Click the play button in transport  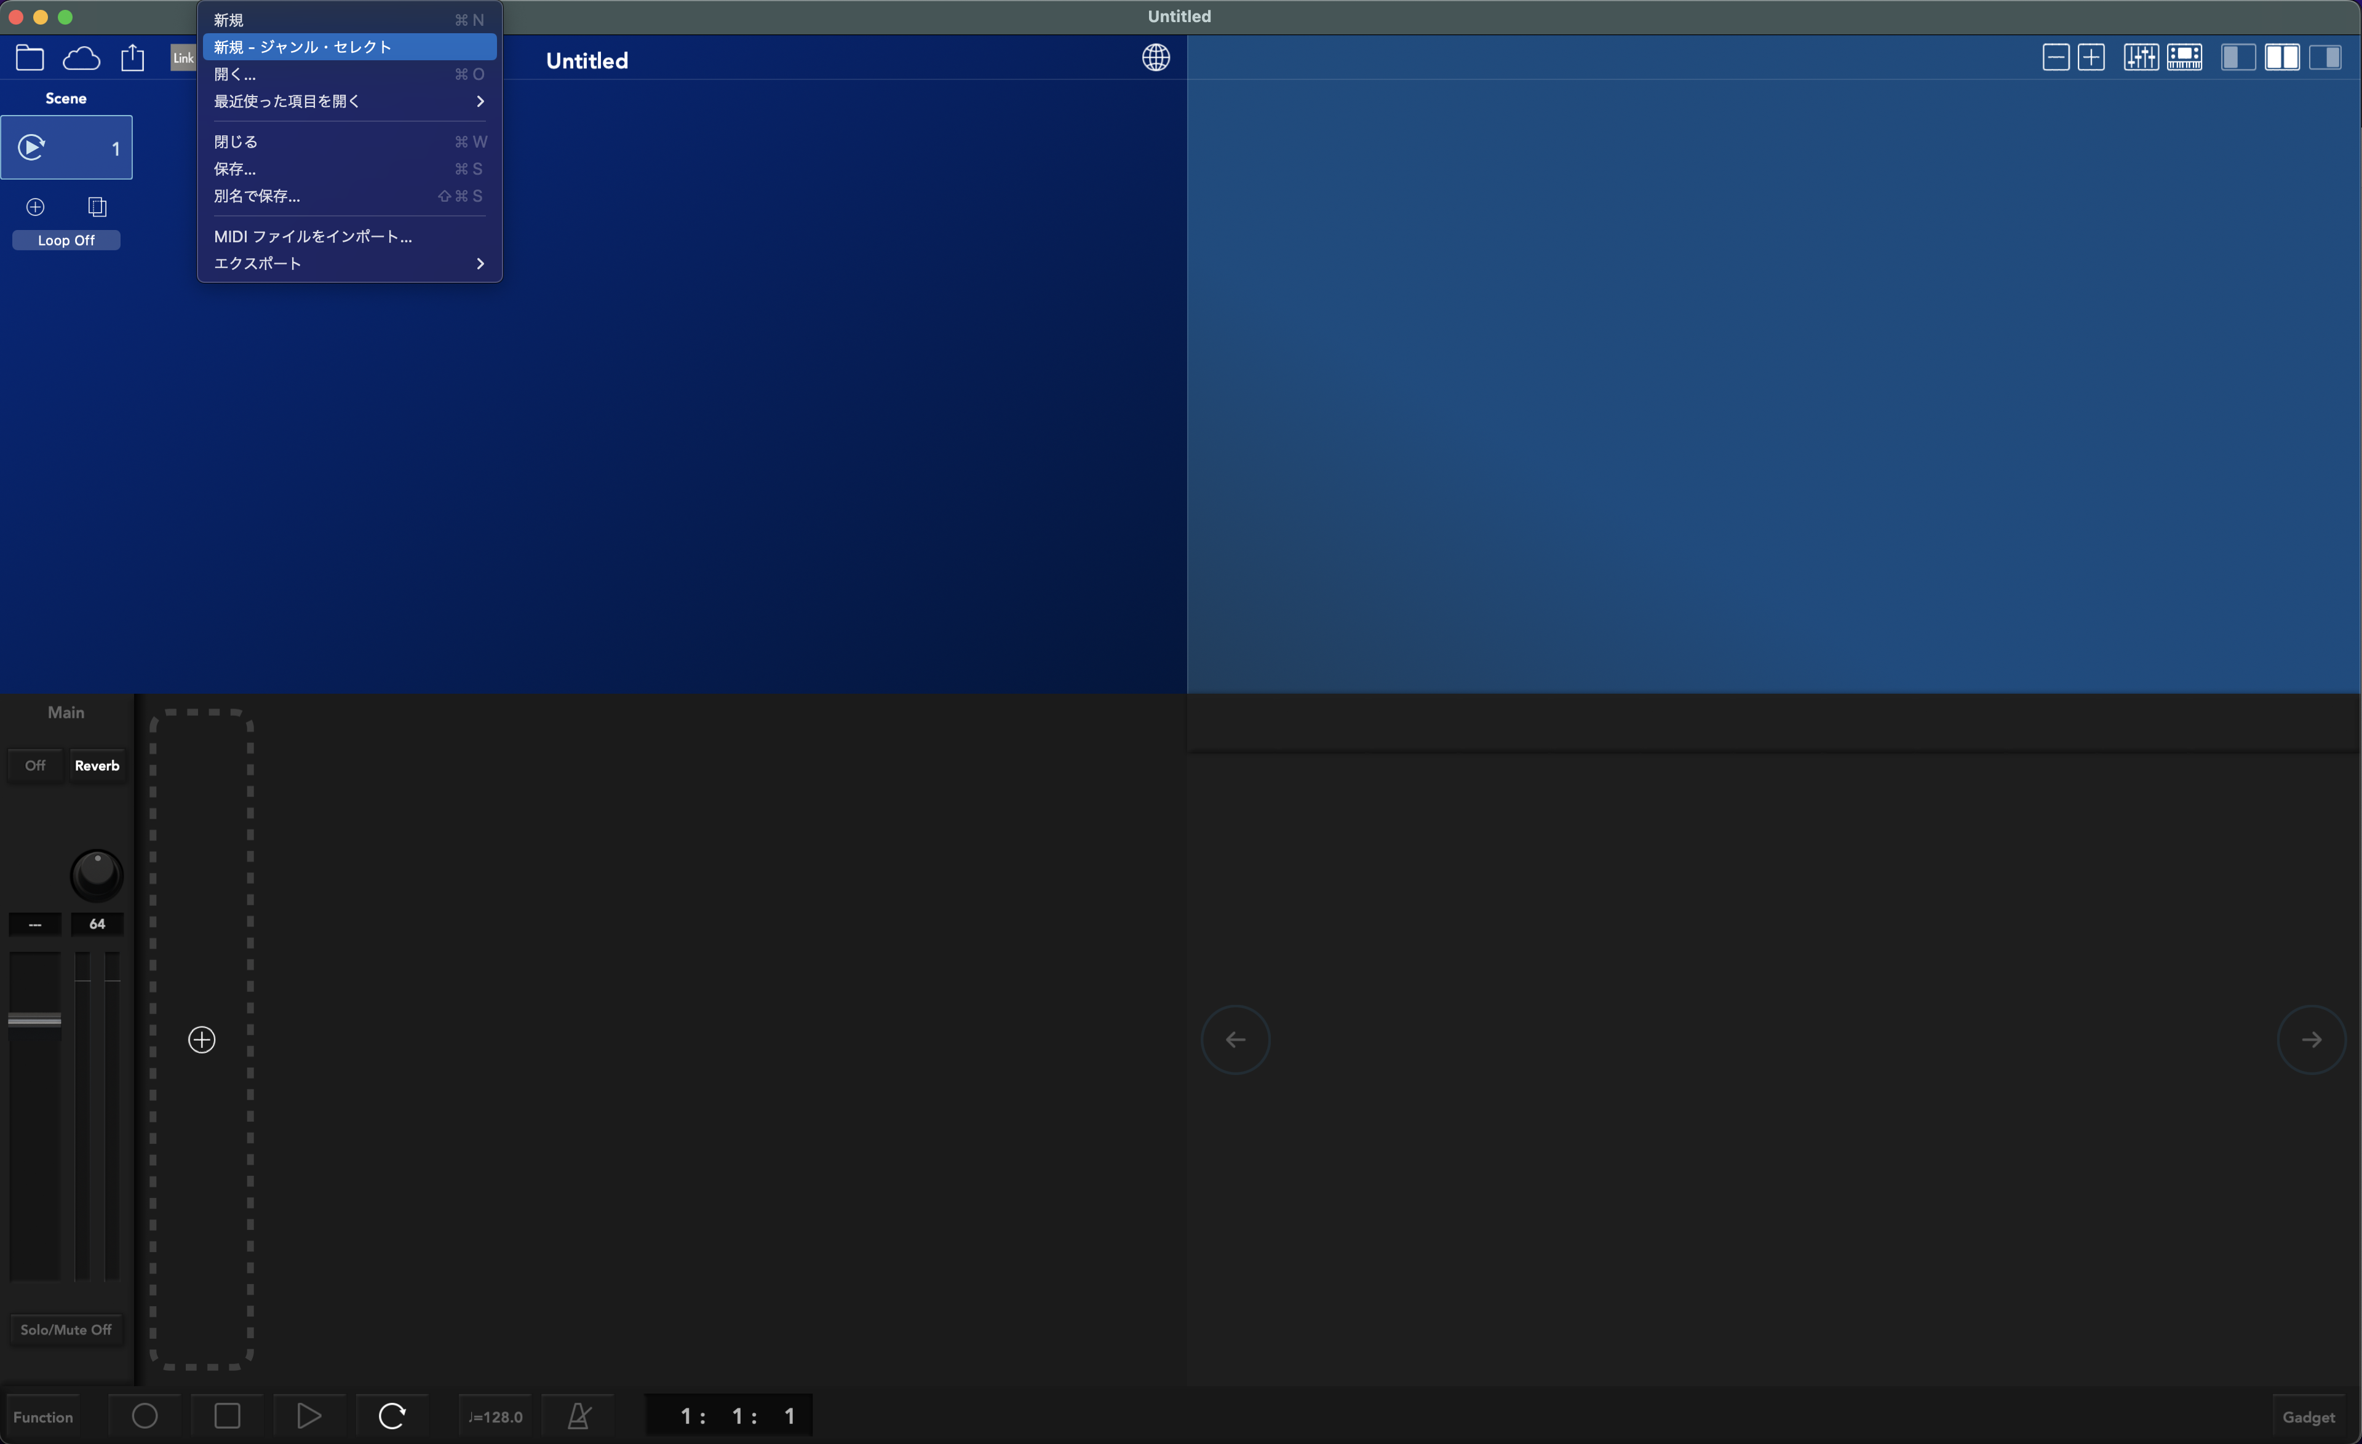click(309, 1416)
